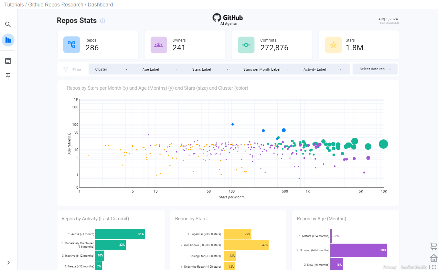Screen dimensions: 438x270
Task: Click the pin icon in the left sidebar
Action: [8, 76]
